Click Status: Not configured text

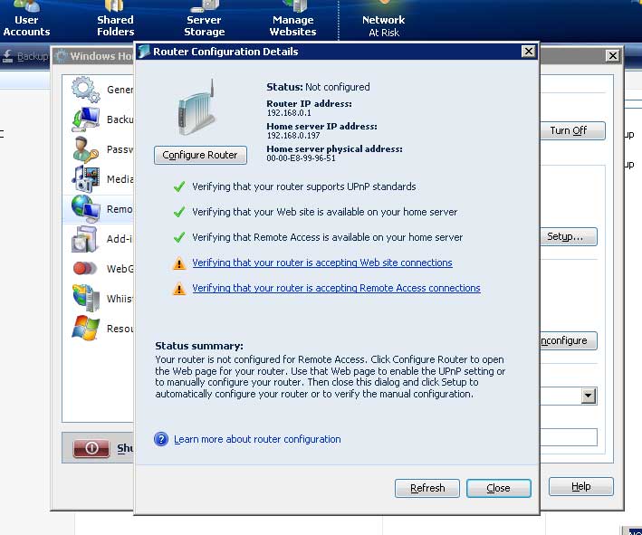click(318, 87)
